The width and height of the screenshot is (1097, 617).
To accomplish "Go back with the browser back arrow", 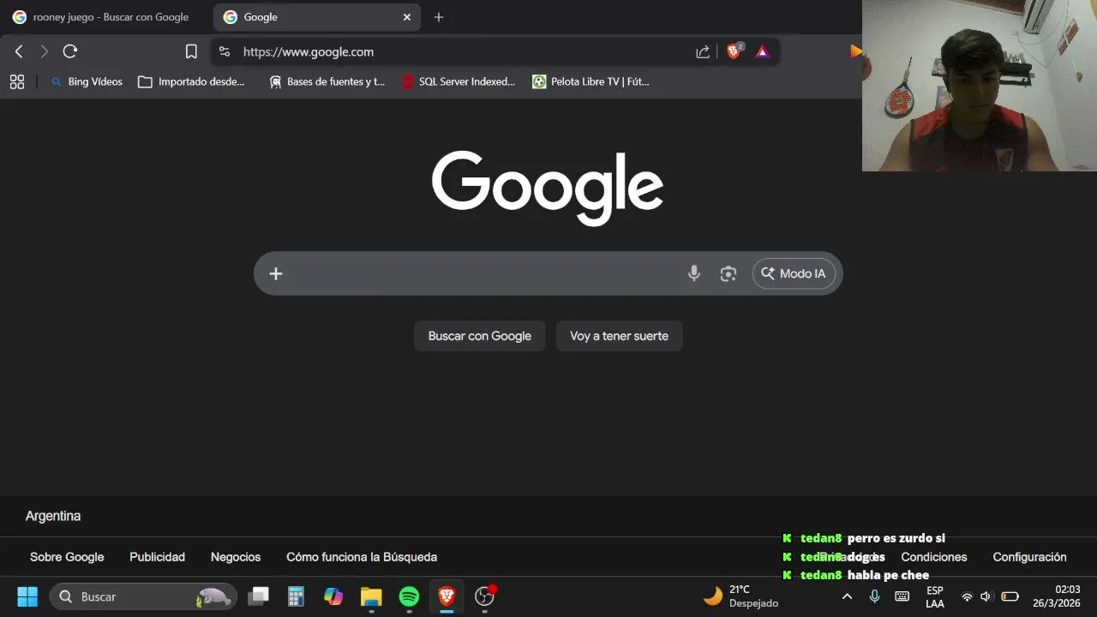I will click(x=19, y=51).
